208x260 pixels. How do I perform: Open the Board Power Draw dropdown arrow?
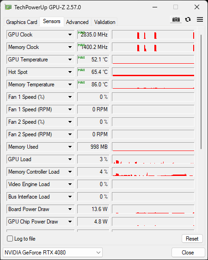[x=70, y=209]
